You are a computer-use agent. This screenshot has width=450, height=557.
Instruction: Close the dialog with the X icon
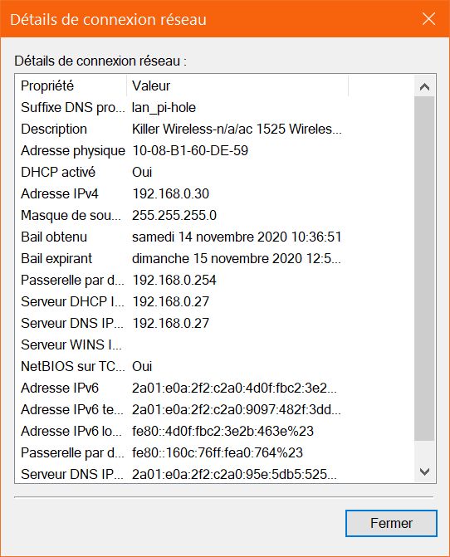pos(428,19)
